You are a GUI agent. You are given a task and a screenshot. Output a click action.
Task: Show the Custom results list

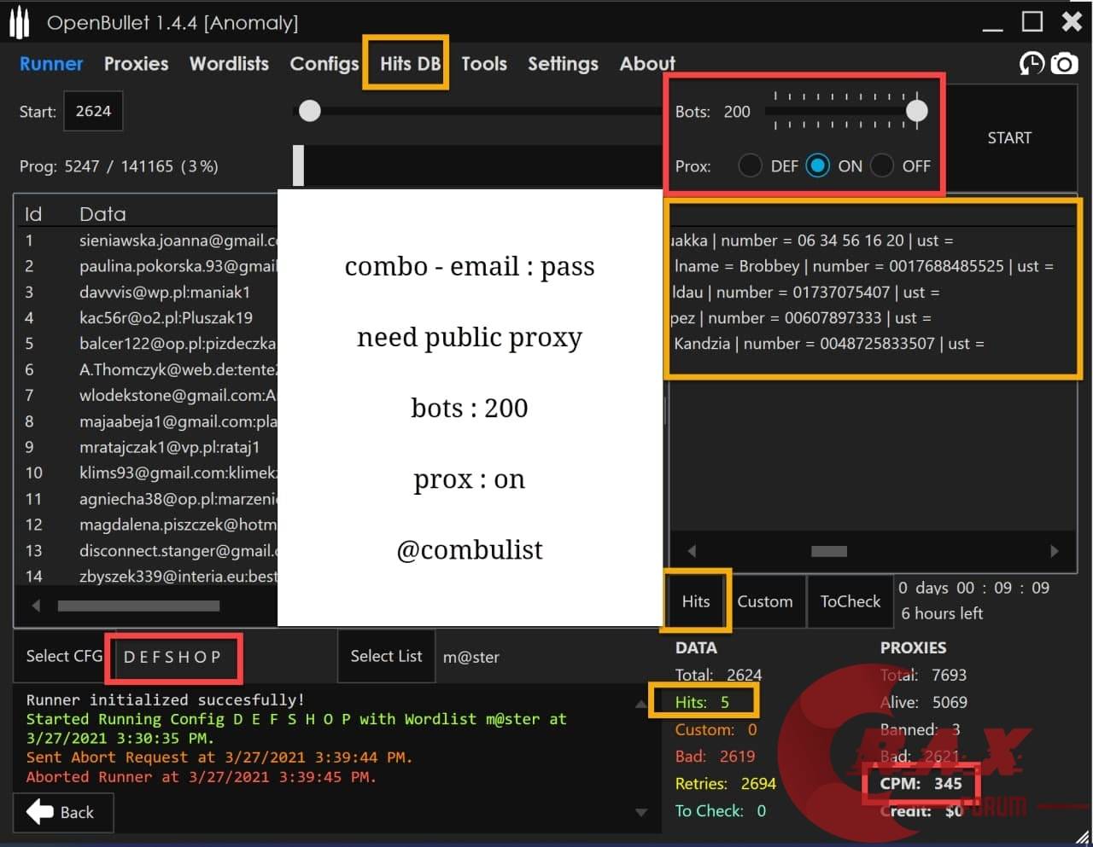click(765, 601)
